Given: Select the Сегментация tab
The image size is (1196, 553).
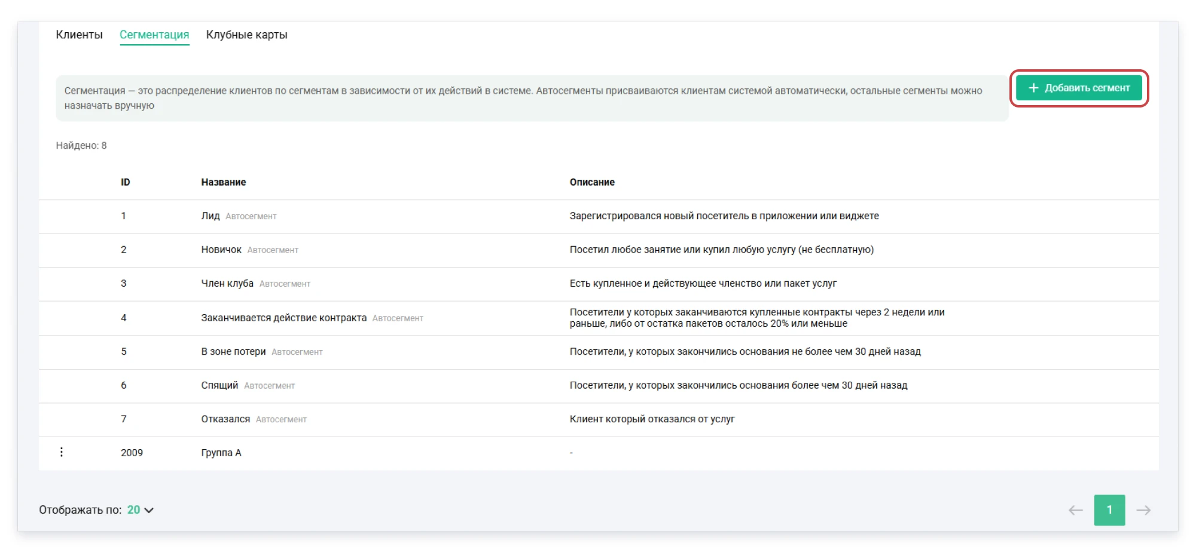Looking at the screenshot, I should (154, 35).
